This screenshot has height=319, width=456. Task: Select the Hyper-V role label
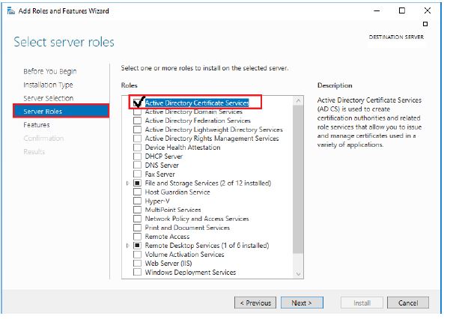(157, 201)
